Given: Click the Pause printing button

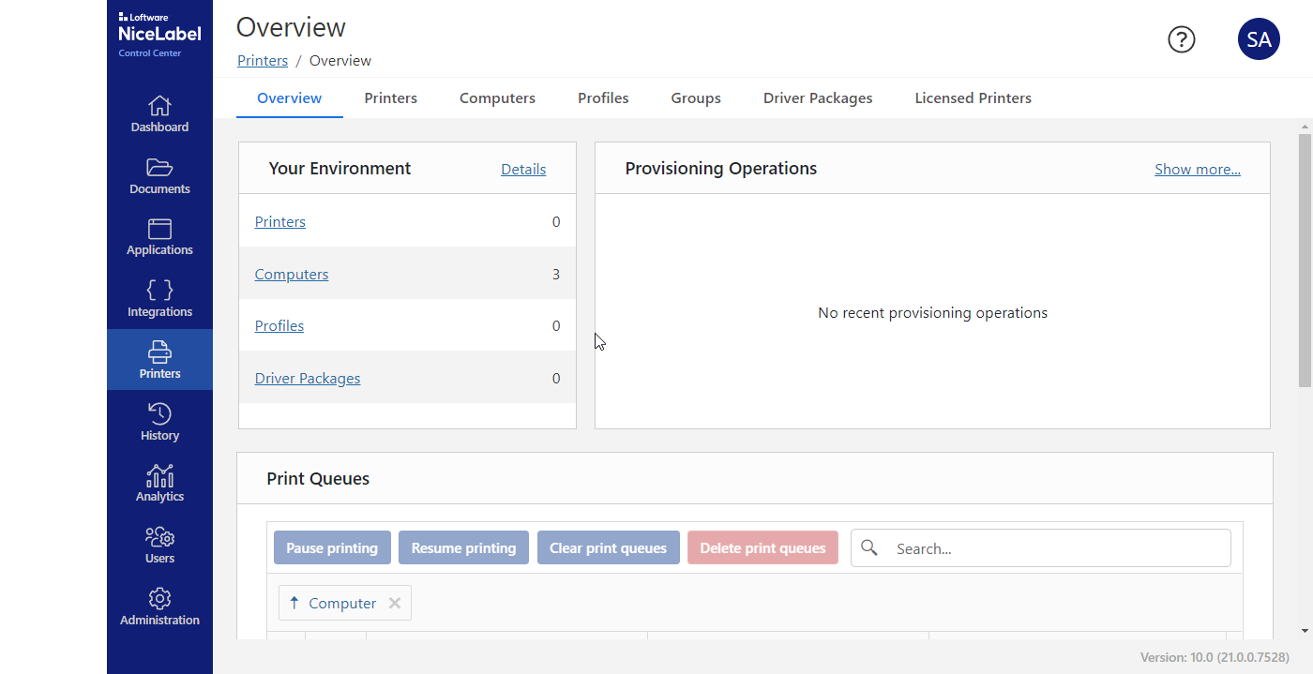Looking at the screenshot, I should point(332,548).
